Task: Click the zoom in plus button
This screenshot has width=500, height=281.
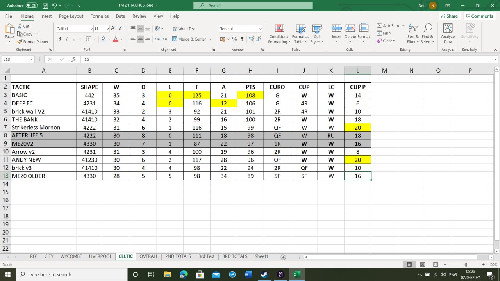Action: (483, 264)
